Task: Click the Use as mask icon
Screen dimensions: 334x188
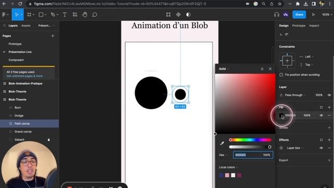Action: click(x=188, y=15)
